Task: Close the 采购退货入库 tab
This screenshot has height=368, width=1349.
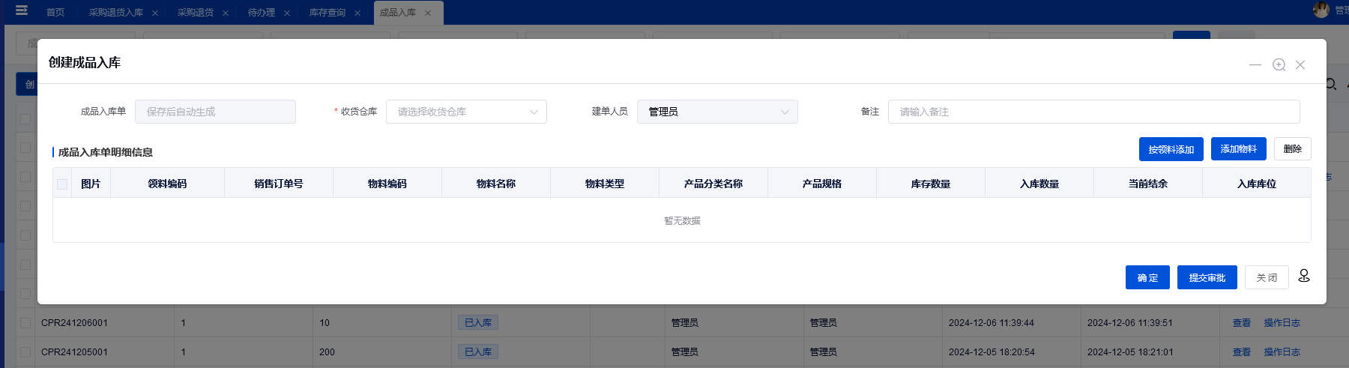Action: point(155,13)
